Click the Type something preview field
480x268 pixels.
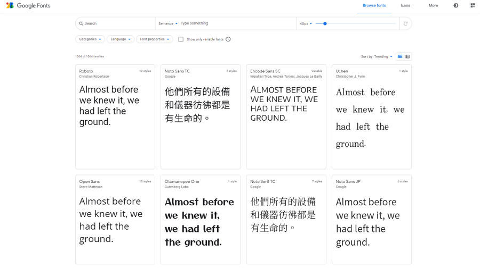(x=237, y=23)
